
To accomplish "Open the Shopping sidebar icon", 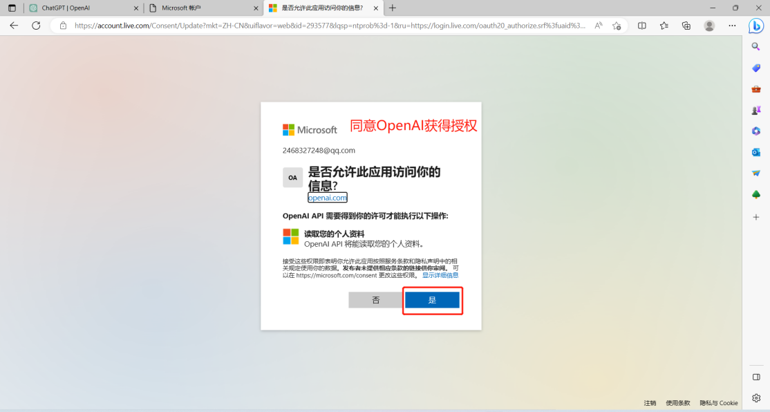I will pos(755,67).
